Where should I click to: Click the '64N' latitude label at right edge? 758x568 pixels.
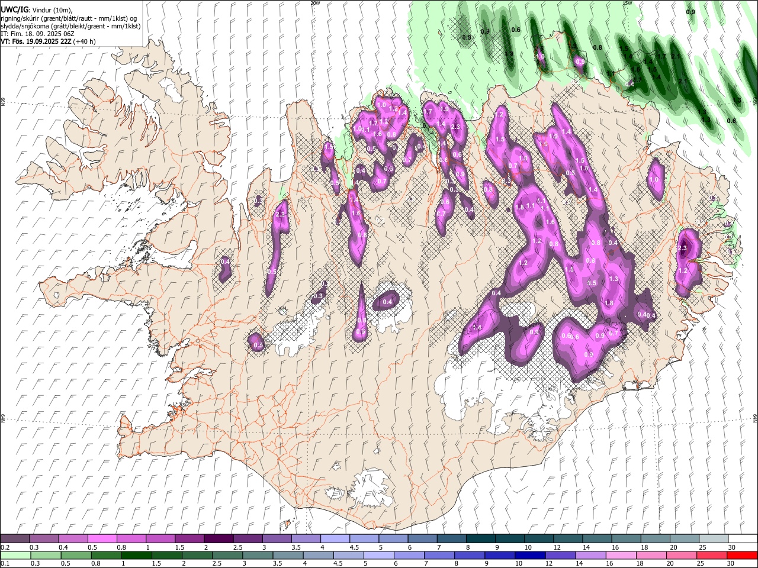click(x=755, y=418)
